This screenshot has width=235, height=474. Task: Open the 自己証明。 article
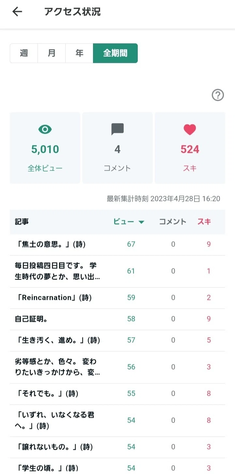pos(31,319)
